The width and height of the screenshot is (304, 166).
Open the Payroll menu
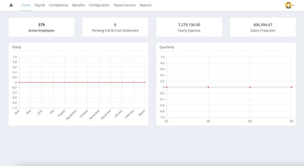40,5
